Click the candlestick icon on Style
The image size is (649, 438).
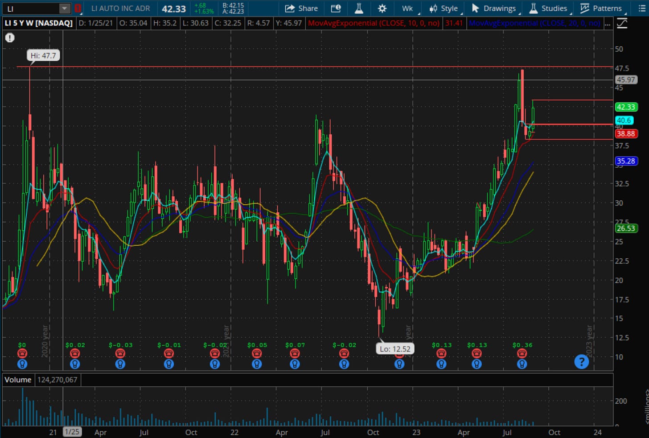coord(433,8)
